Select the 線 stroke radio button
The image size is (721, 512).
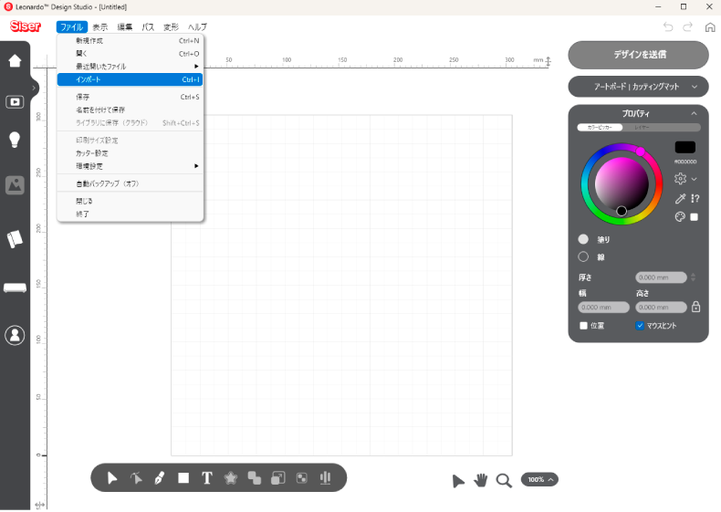[x=583, y=256]
